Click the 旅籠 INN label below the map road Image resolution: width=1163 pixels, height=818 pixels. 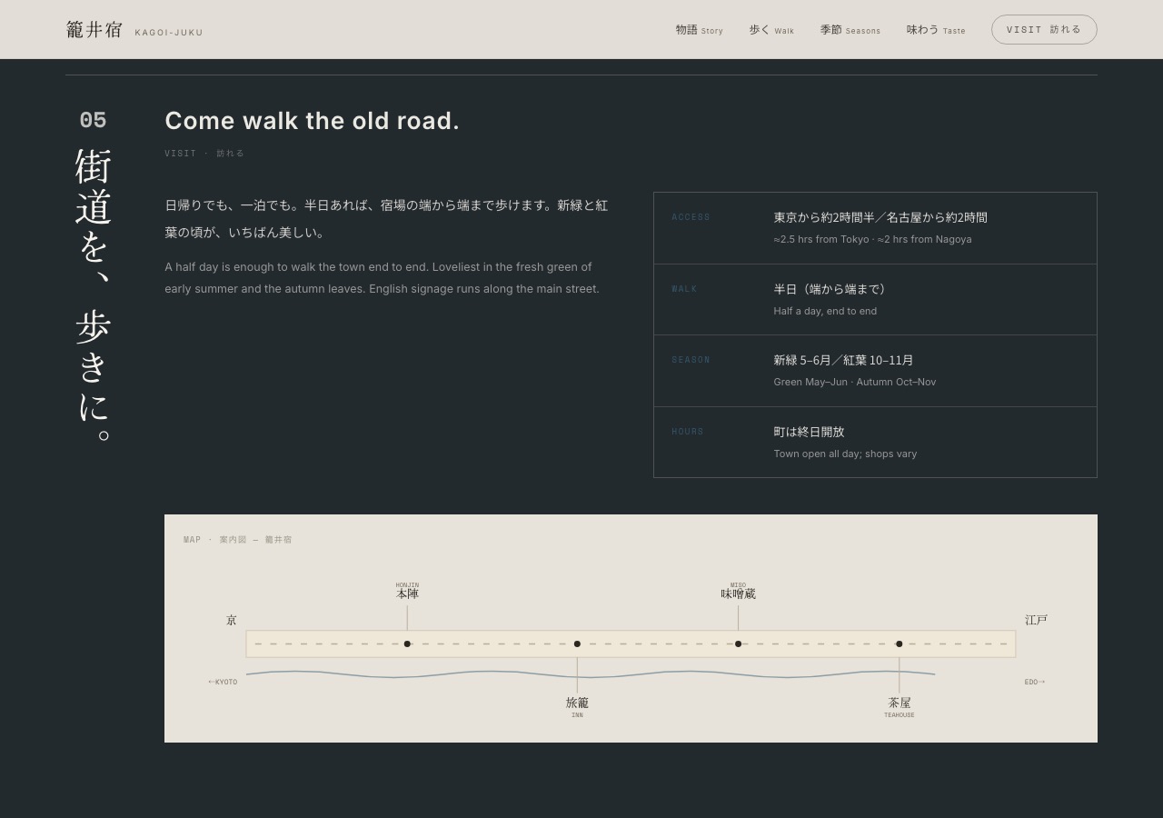click(x=577, y=706)
